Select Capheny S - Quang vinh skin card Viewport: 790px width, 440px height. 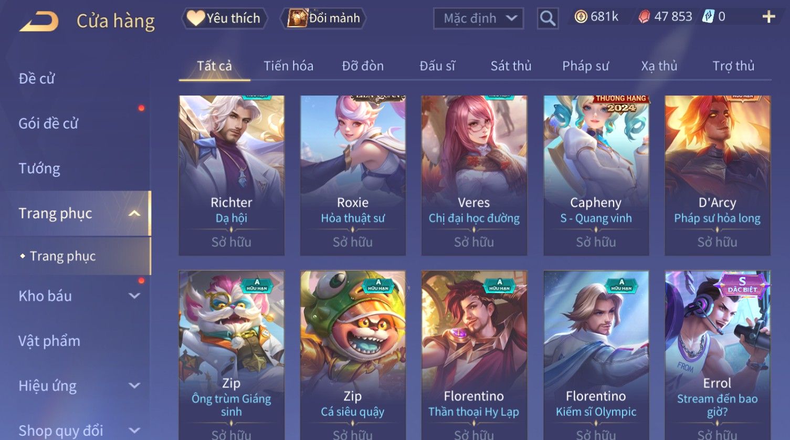pyautogui.click(x=596, y=175)
